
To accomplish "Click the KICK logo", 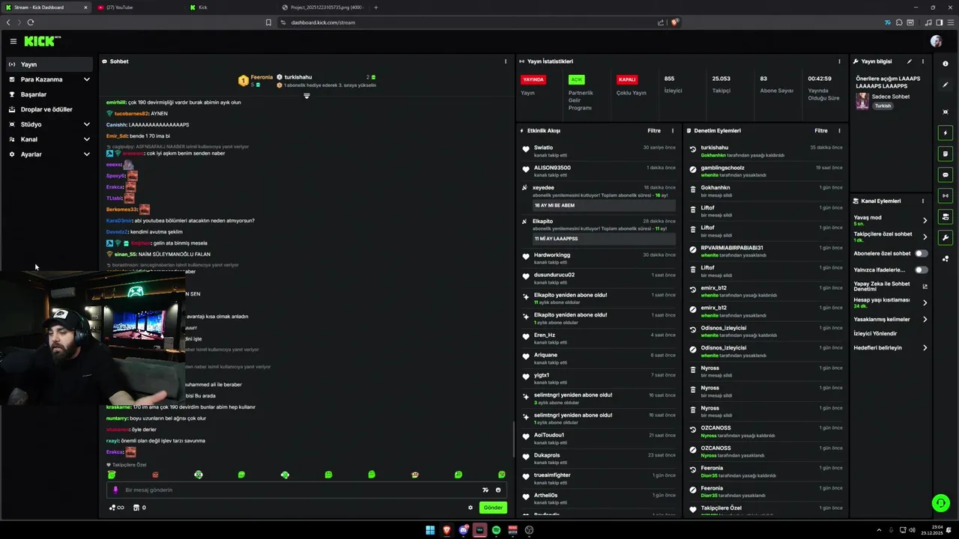I will click(42, 41).
